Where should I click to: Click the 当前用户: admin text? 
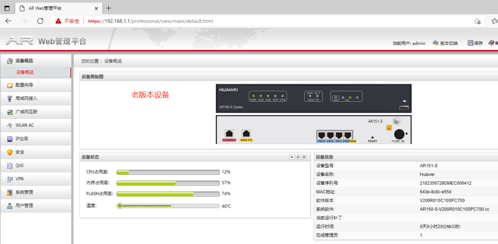(409, 43)
